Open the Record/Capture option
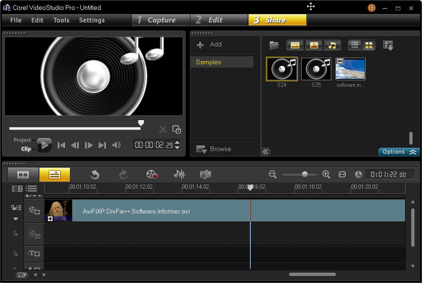The image size is (422, 283). 152,175
